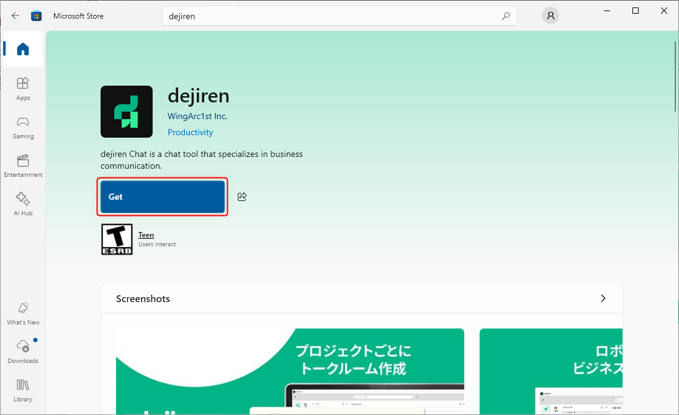
Task: Click the 'Users Interact' text
Action: (x=157, y=244)
